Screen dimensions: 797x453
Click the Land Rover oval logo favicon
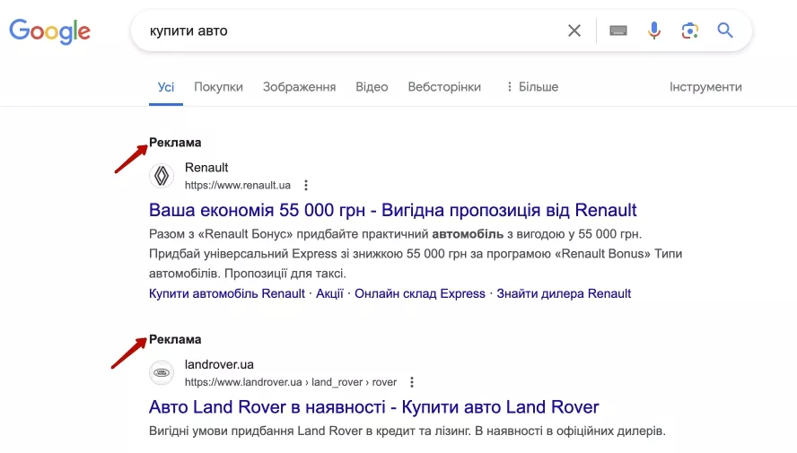162,373
